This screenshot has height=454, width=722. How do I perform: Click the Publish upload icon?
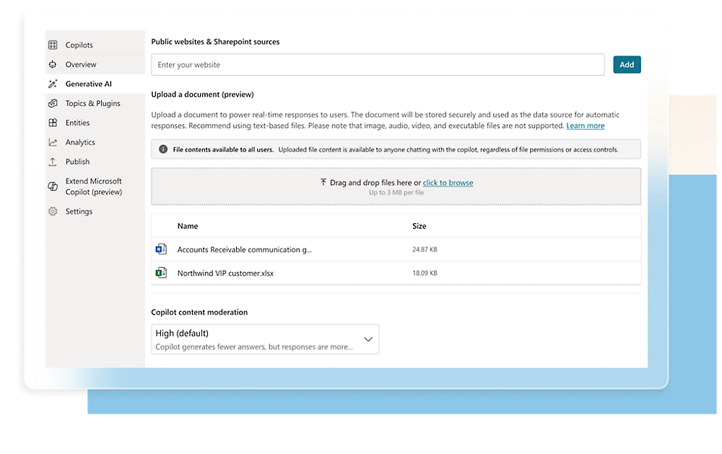coord(53,162)
